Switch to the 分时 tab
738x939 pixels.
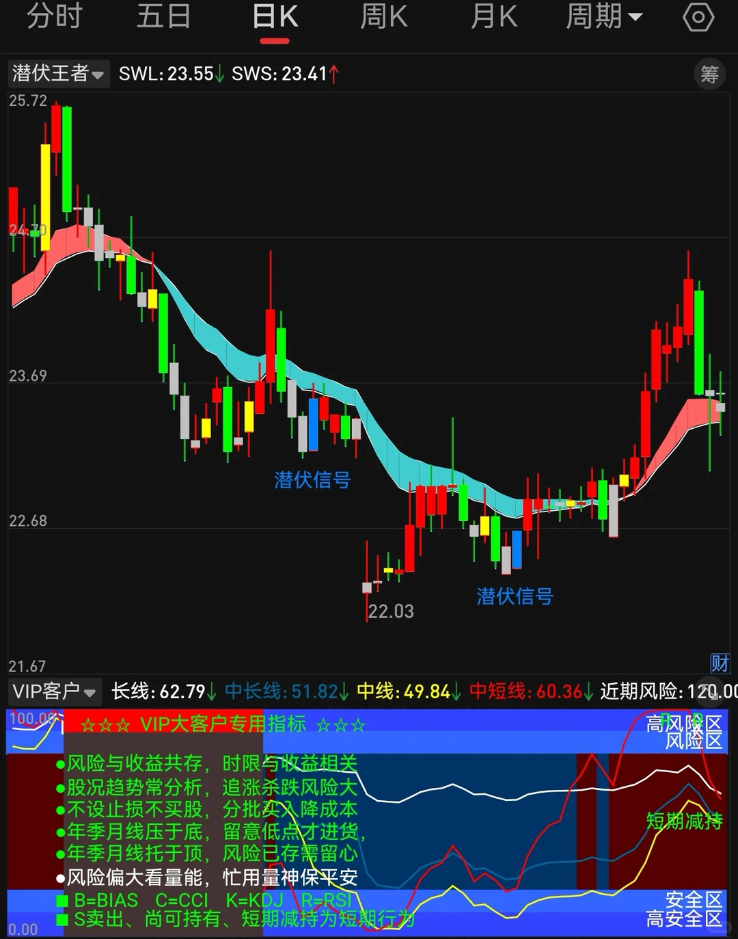tap(54, 16)
